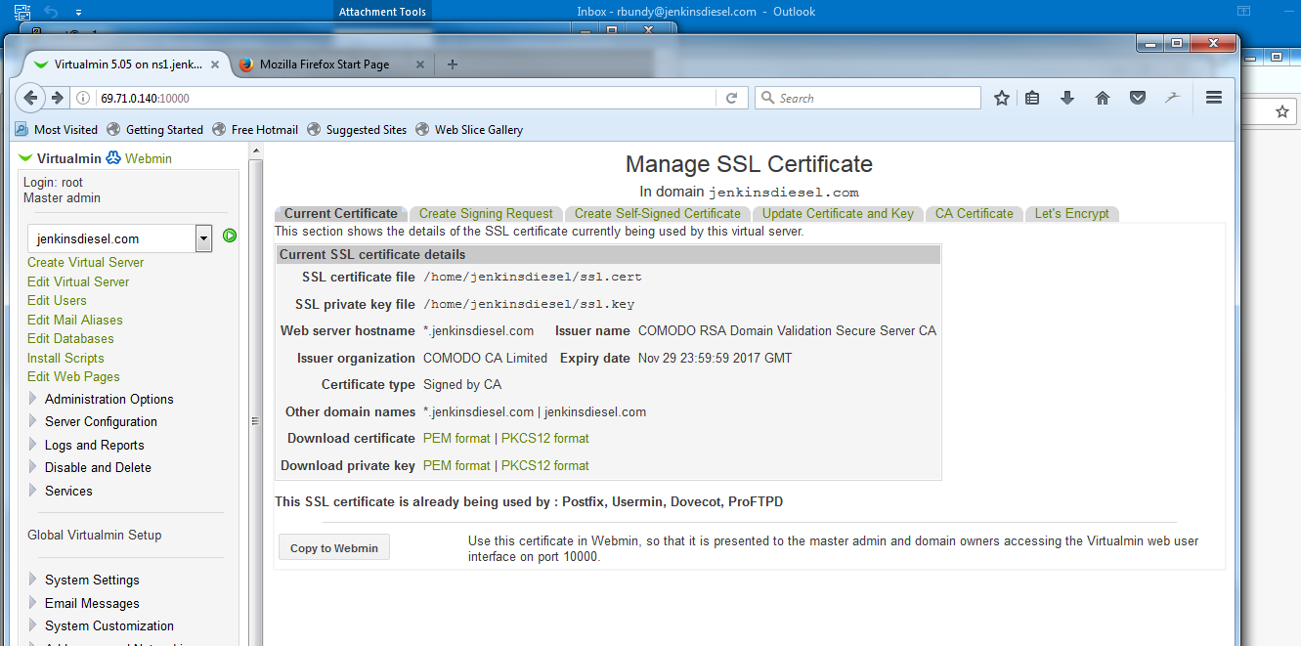Switch to the Current Certificate tab
Screen dimensions: 1301x646
340,213
